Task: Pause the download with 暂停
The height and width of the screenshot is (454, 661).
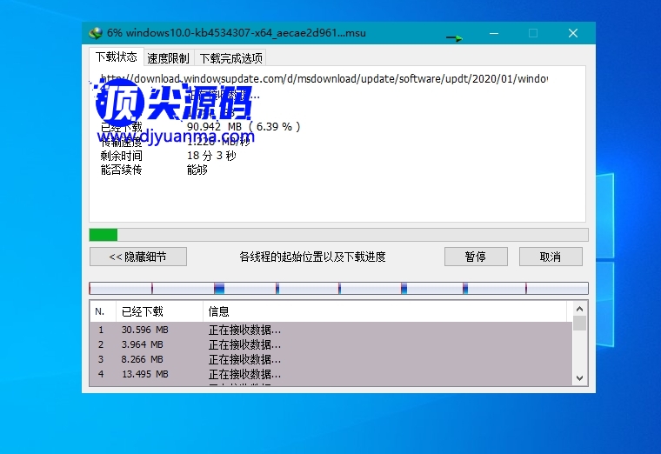Action: [475, 257]
